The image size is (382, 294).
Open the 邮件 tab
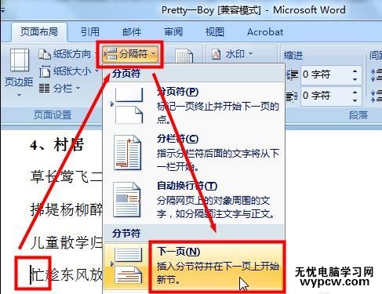tap(132, 32)
